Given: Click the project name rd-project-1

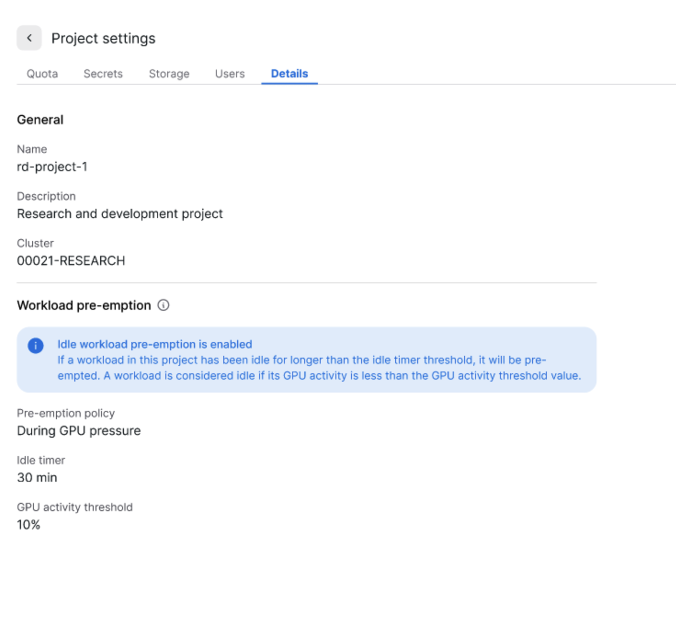Looking at the screenshot, I should (52, 167).
